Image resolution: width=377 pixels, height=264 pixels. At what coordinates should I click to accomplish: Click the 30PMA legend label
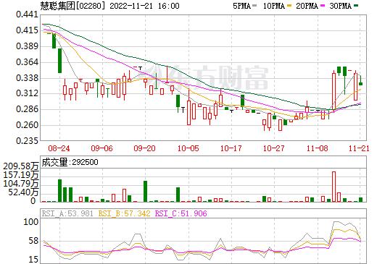pos(340,6)
